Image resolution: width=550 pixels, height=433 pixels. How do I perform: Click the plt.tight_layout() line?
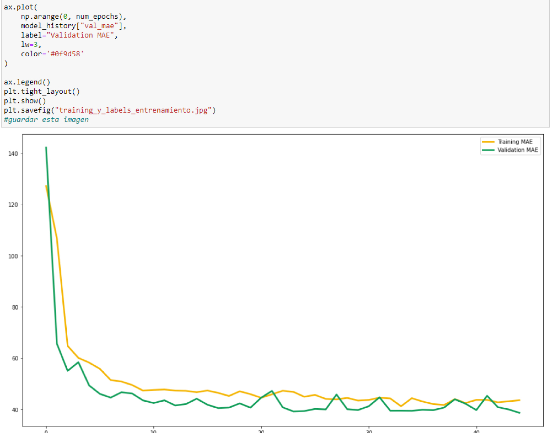click(42, 92)
